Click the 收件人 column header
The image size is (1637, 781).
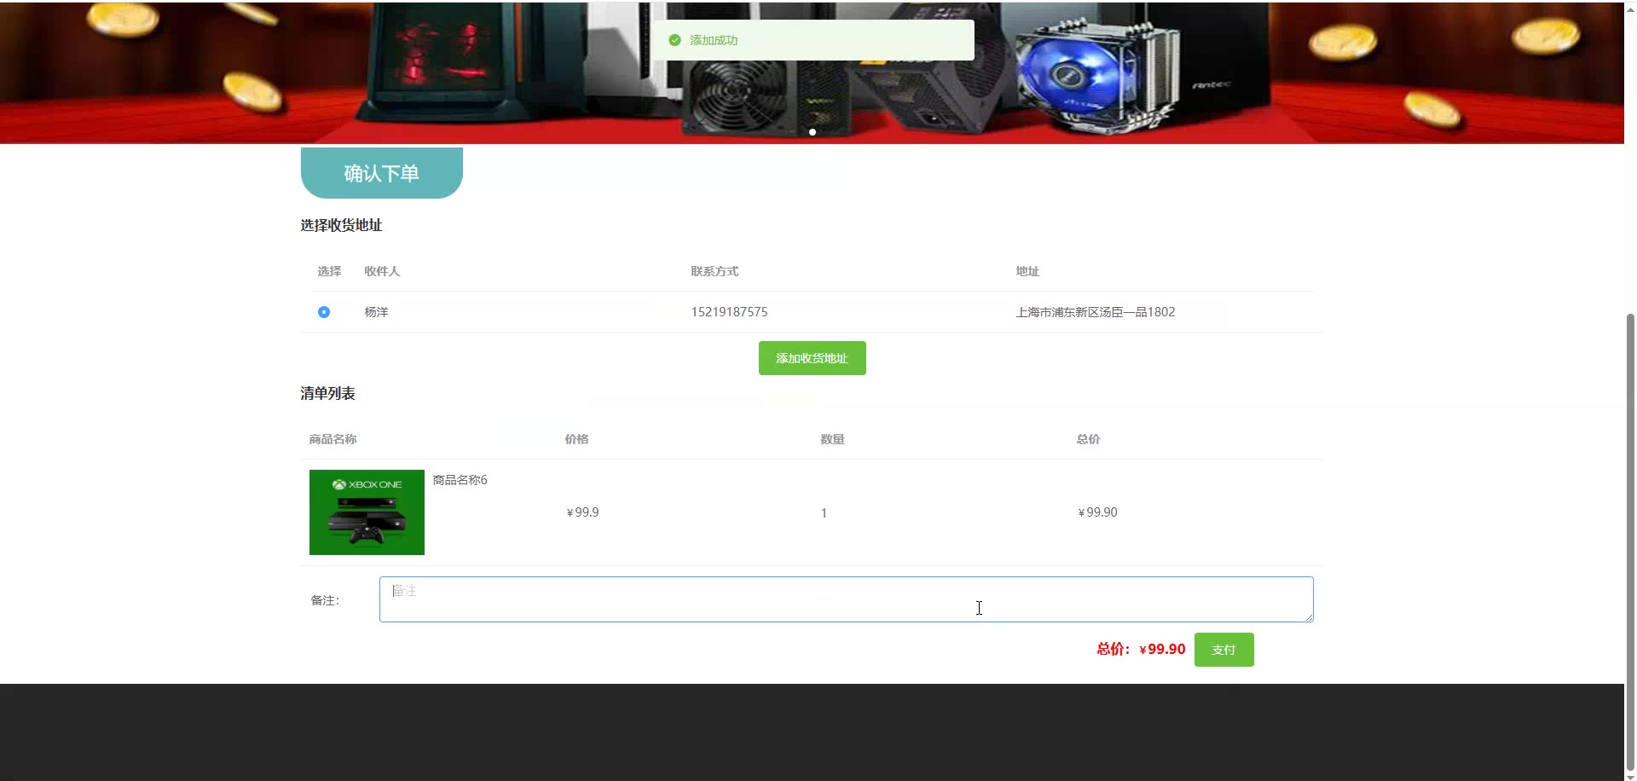[x=382, y=271]
